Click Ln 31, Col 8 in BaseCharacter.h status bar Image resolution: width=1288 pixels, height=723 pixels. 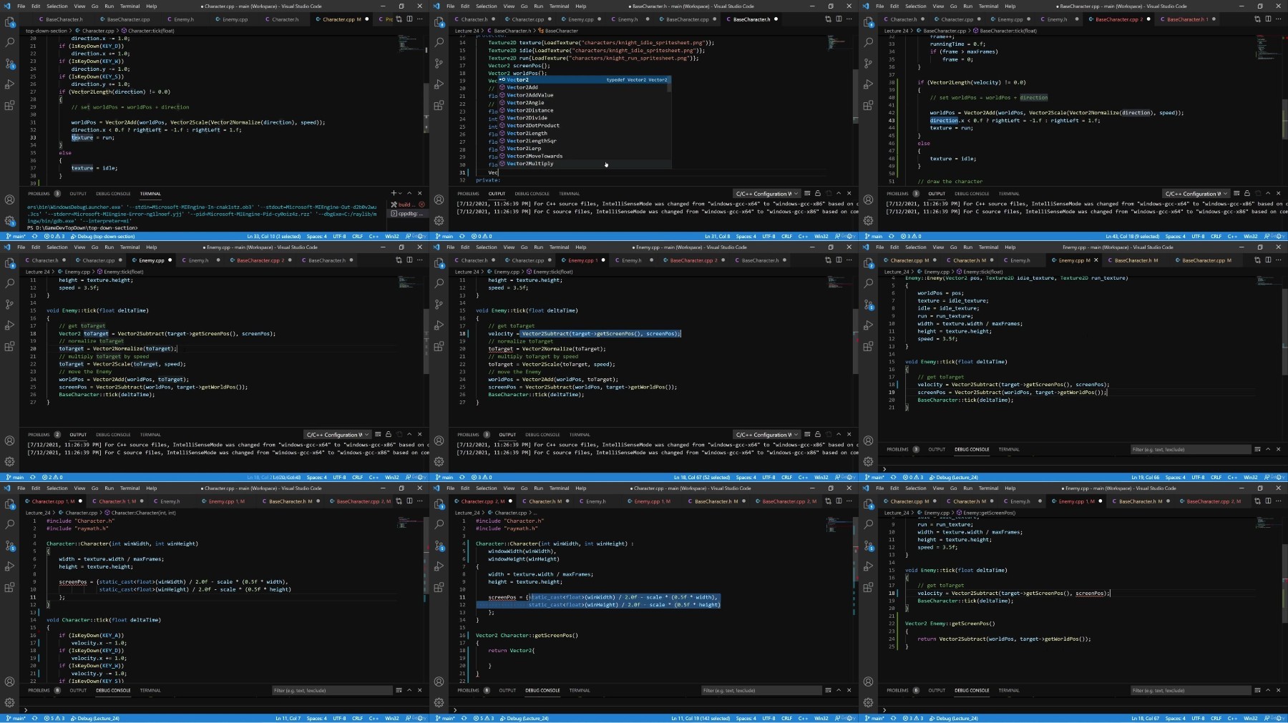point(717,236)
